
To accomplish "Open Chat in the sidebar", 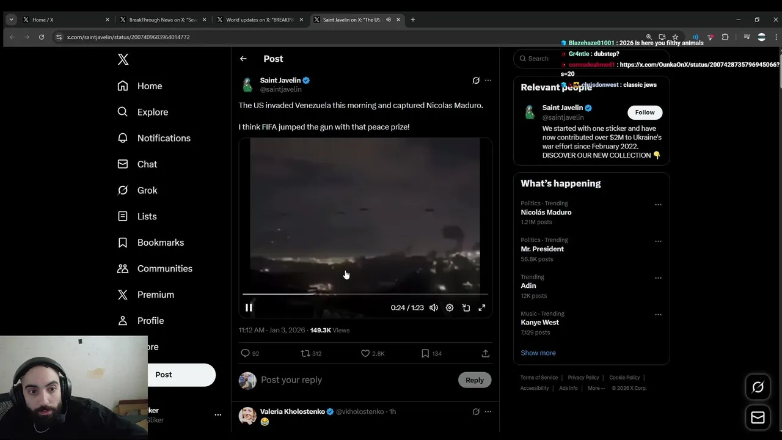I will (137, 164).
